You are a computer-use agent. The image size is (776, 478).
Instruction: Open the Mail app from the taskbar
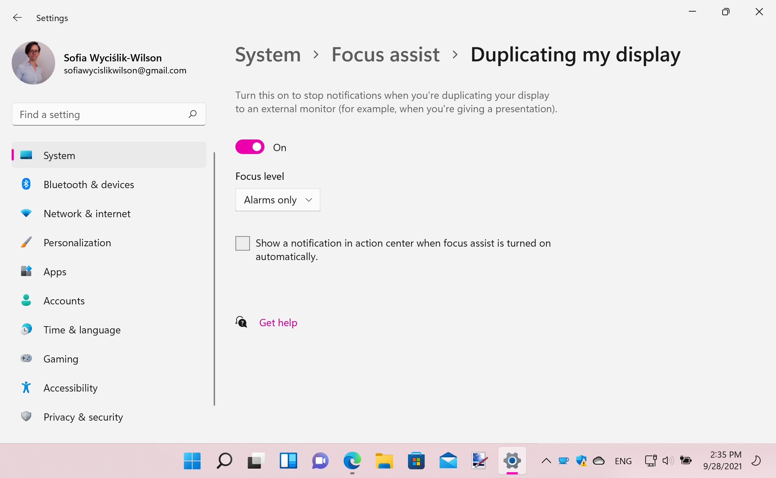click(x=448, y=461)
